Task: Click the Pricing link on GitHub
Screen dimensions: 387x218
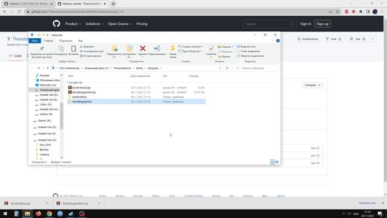Action: (x=142, y=24)
